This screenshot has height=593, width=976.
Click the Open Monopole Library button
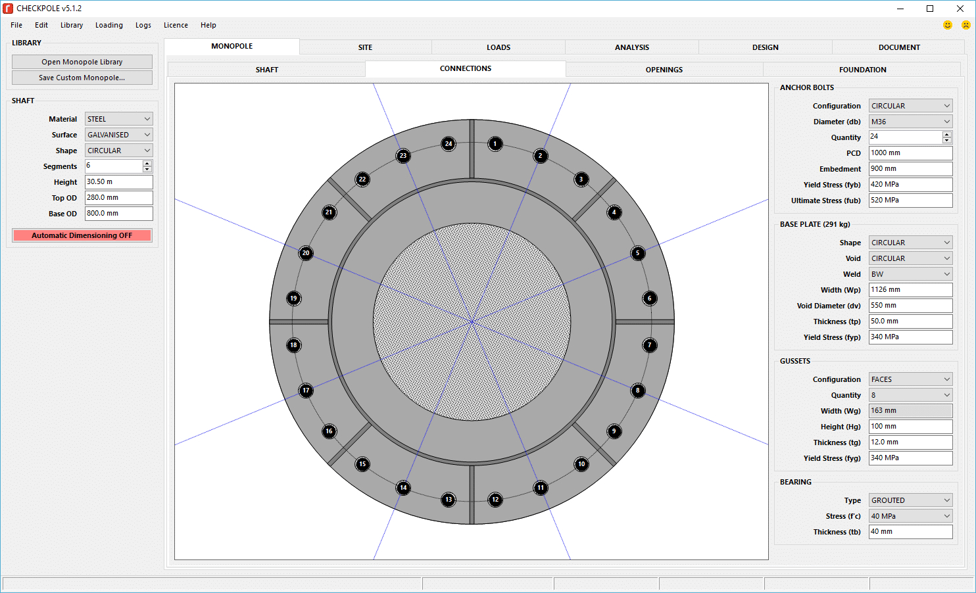[82, 61]
